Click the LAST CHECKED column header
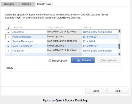 tap(56, 28)
